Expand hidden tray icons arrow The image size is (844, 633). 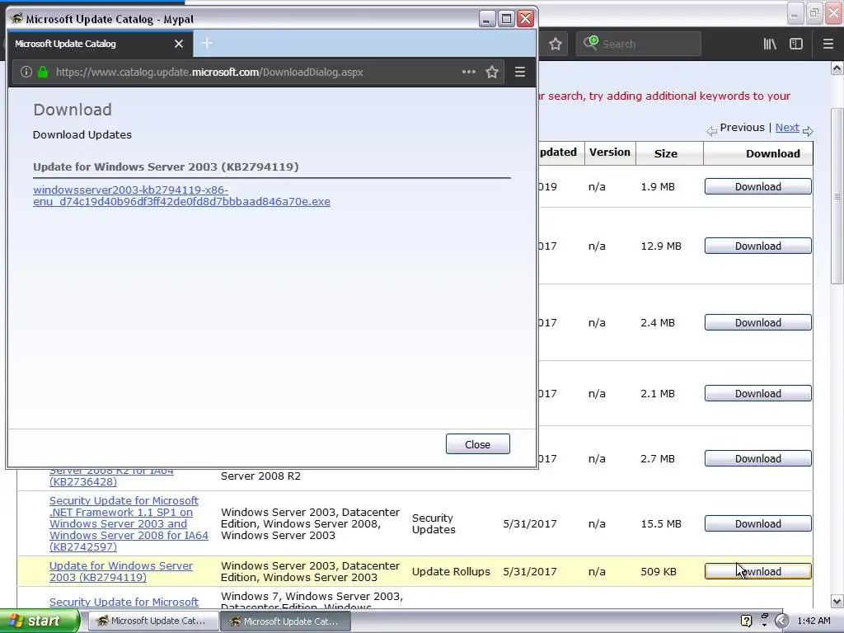coord(781,621)
